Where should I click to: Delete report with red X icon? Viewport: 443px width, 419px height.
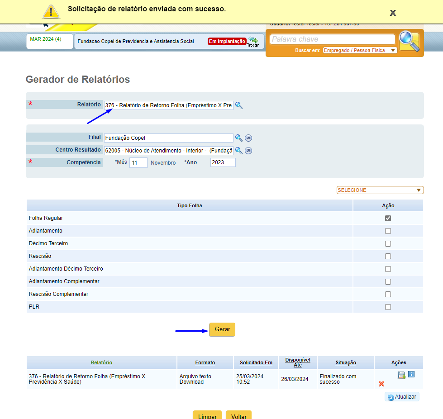[381, 384]
